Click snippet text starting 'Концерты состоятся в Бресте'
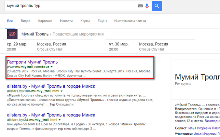 pyautogui.click(x=77, y=126)
